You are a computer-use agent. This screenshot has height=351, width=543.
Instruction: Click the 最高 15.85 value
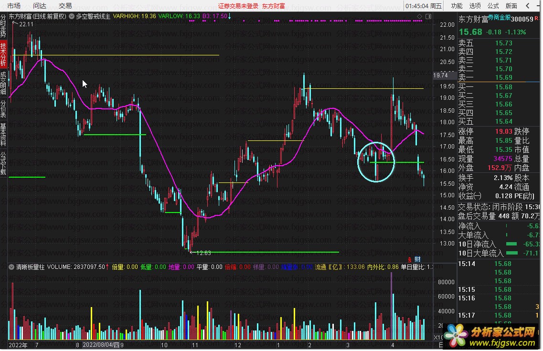[x=503, y=140]
